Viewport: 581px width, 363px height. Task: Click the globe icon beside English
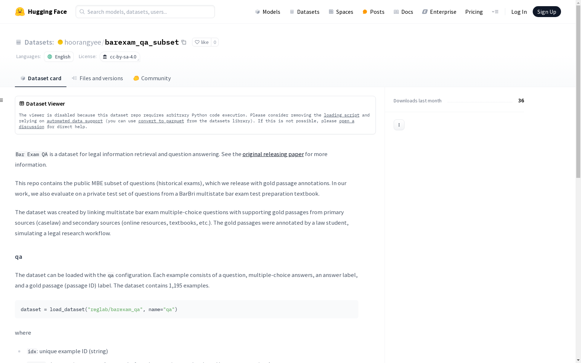(x=50, y=57)
